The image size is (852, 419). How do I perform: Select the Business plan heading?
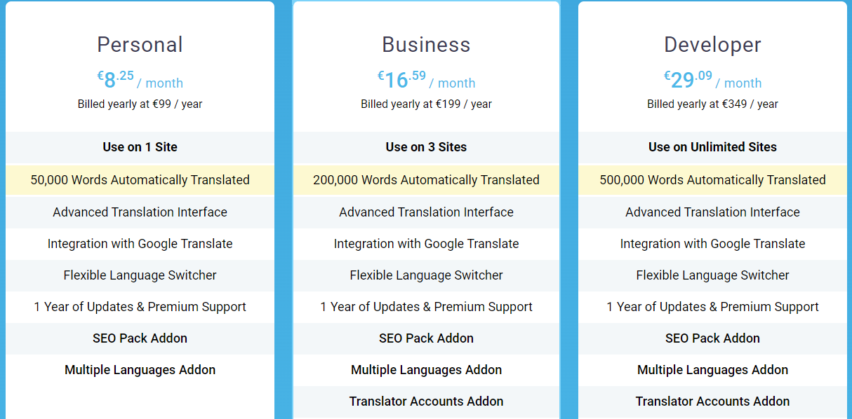[426, 45]
